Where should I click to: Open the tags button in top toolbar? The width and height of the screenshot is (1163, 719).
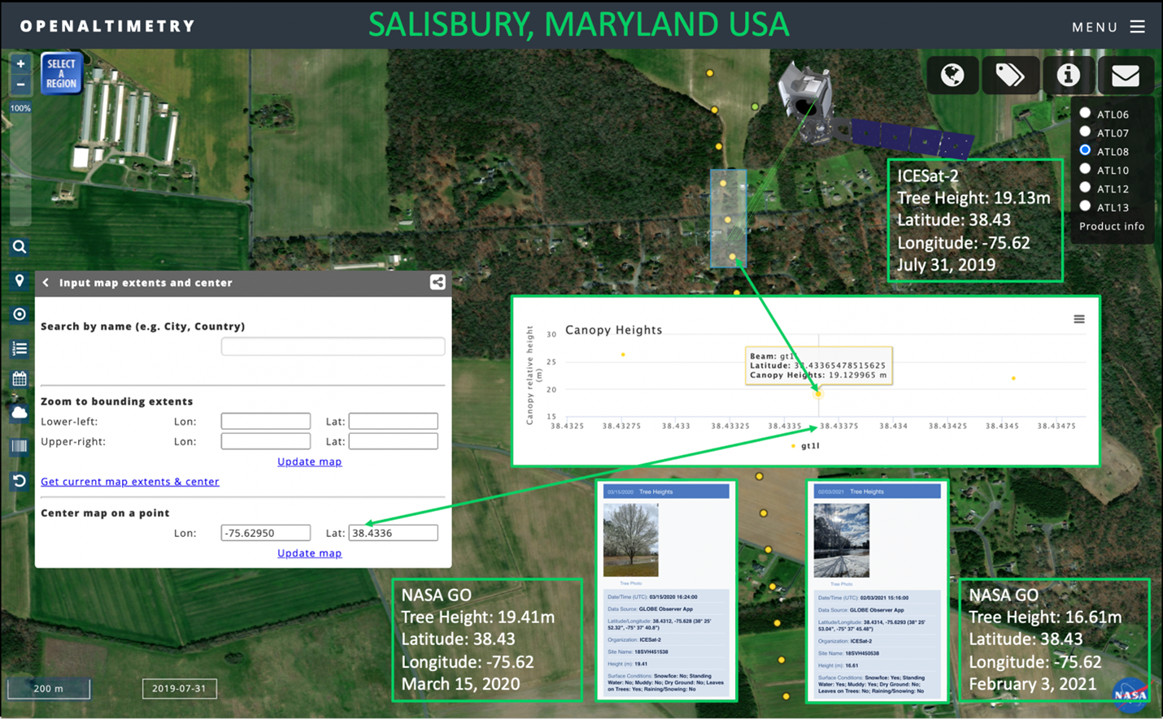coord(1010,76)
